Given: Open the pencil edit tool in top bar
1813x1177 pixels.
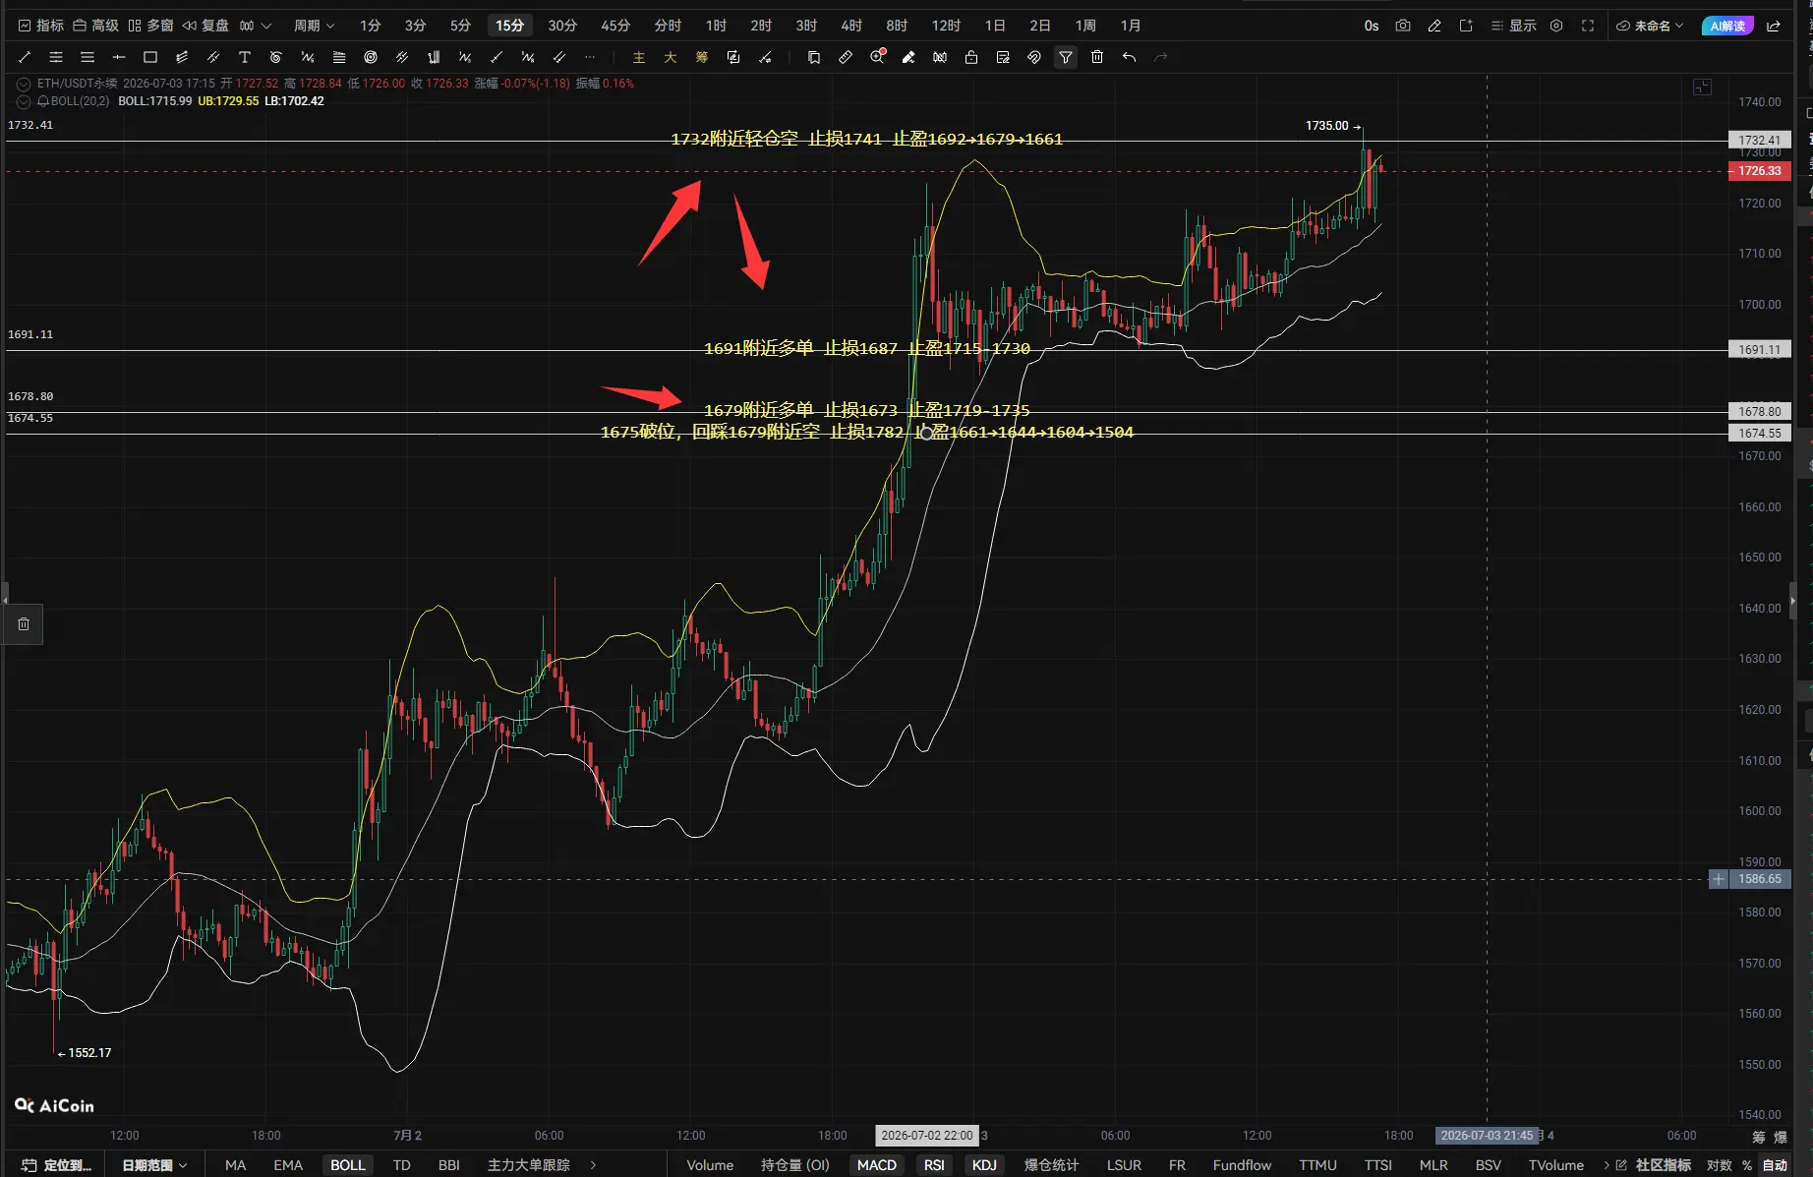Looking at the screenshot, I should tap(1434, 26).
